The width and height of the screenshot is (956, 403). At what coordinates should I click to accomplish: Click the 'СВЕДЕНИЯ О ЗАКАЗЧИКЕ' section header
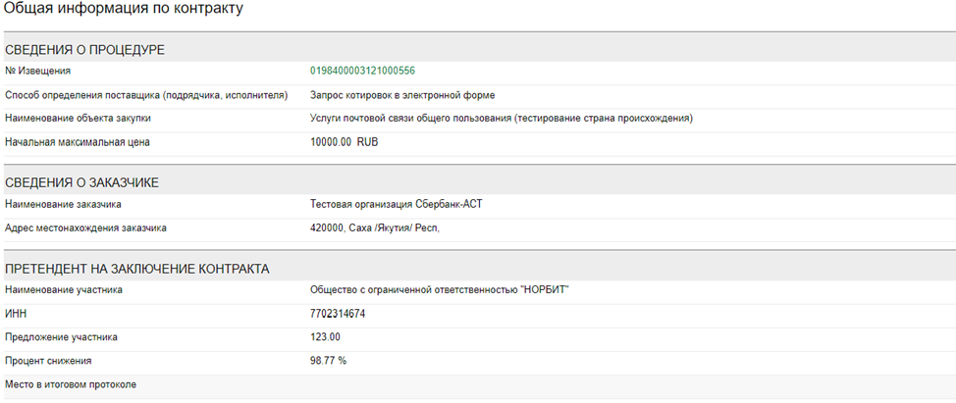pyautogui.click(x=82, y=182)
